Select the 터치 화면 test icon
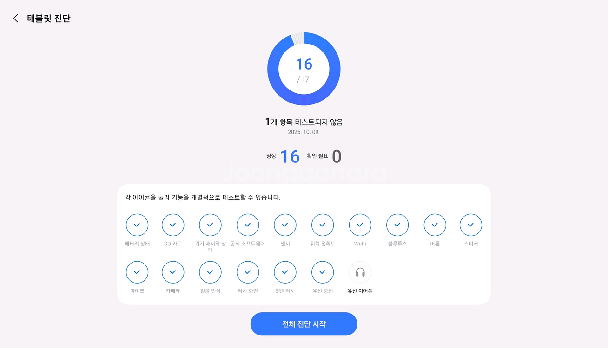Screen dimensions: 608x348 pyautogui.click(x=248, y=272)
